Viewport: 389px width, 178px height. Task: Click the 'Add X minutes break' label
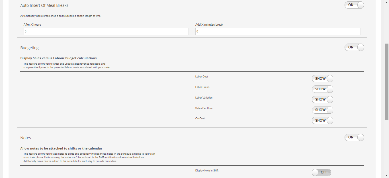pos(209,24)
